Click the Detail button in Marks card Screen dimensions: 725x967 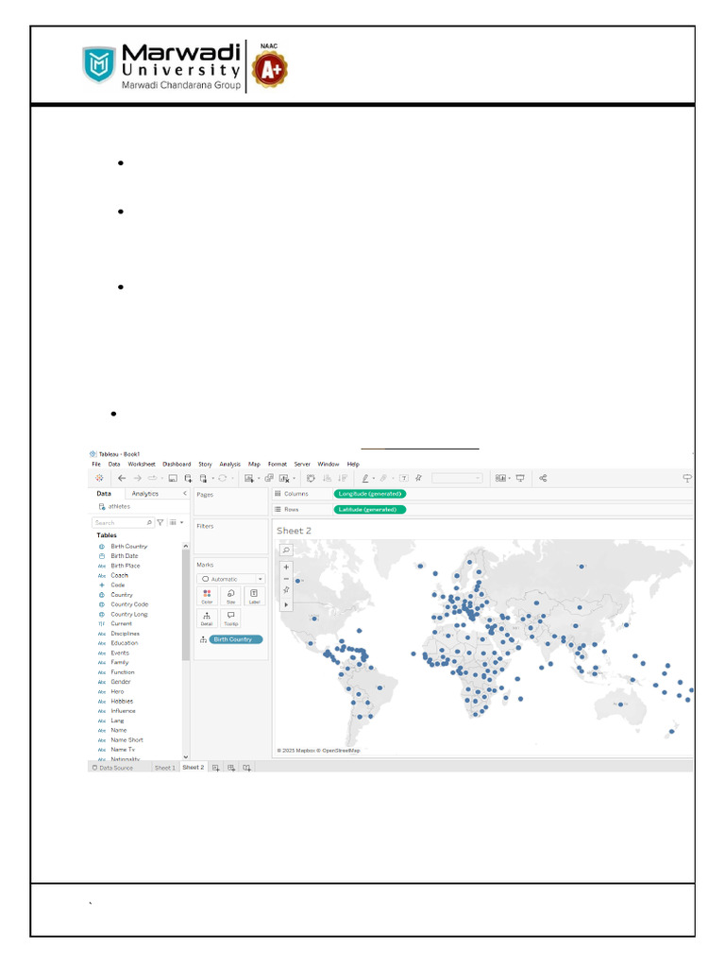[207, 618]
